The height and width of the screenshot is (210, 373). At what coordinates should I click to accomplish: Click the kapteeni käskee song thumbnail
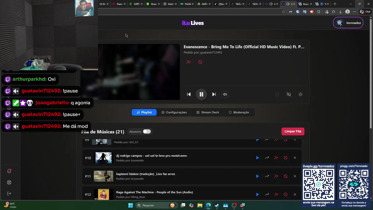click(103, 176)
